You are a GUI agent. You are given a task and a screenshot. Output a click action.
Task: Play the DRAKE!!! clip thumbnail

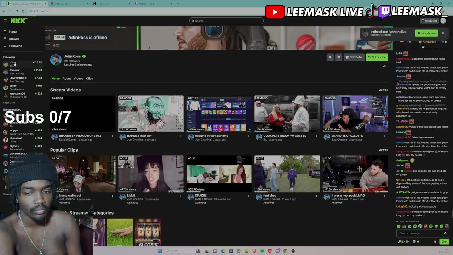[219, 174]
